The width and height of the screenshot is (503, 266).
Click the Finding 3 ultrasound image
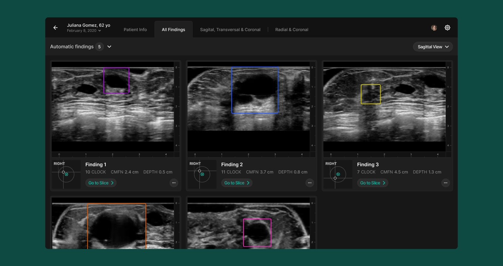pos(385,107)
